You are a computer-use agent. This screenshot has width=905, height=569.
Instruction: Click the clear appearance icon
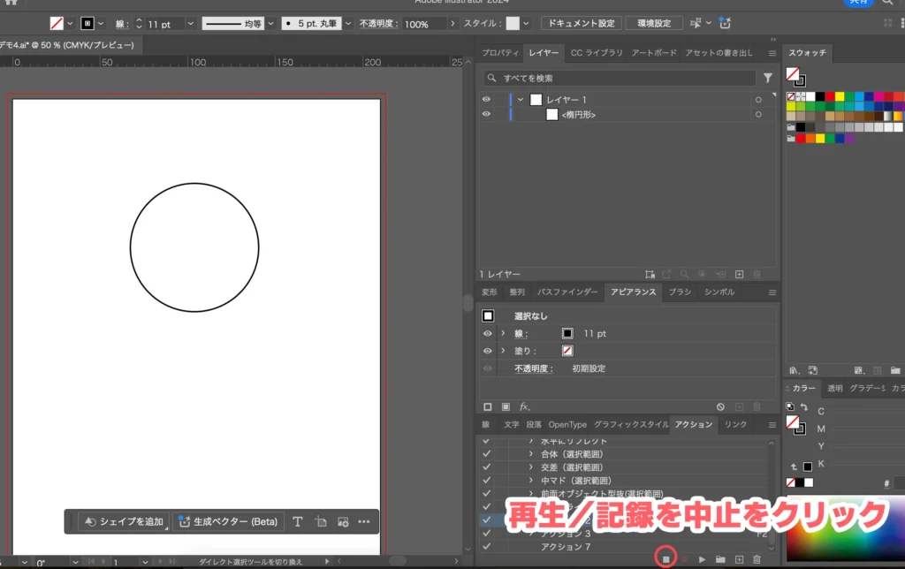coord(720,406)
